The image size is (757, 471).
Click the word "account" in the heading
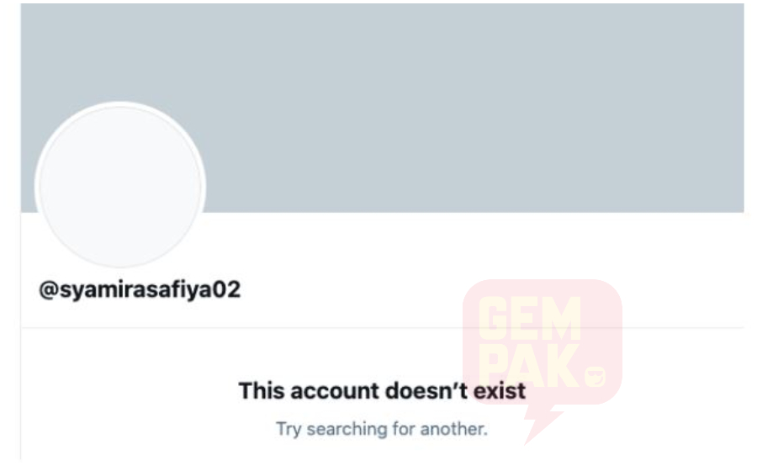coord(335,390)
